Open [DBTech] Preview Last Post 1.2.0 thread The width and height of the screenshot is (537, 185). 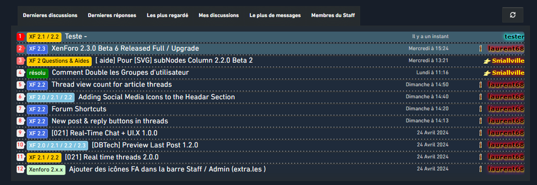[x=145, y=145]
